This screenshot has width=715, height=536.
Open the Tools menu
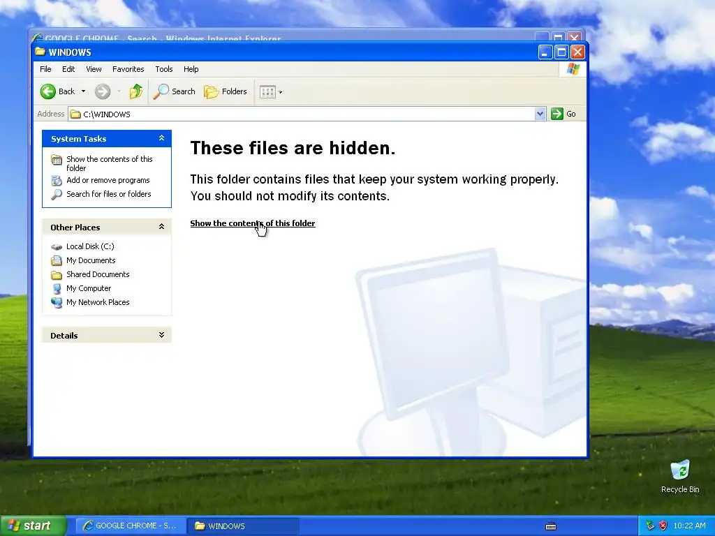click(163, 69)
